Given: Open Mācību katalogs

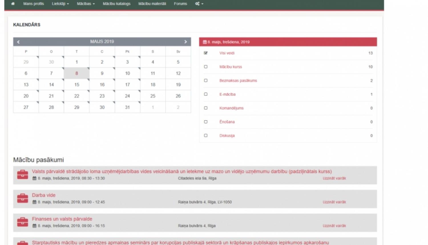Looking at the screenshot, I should point(117,4).
